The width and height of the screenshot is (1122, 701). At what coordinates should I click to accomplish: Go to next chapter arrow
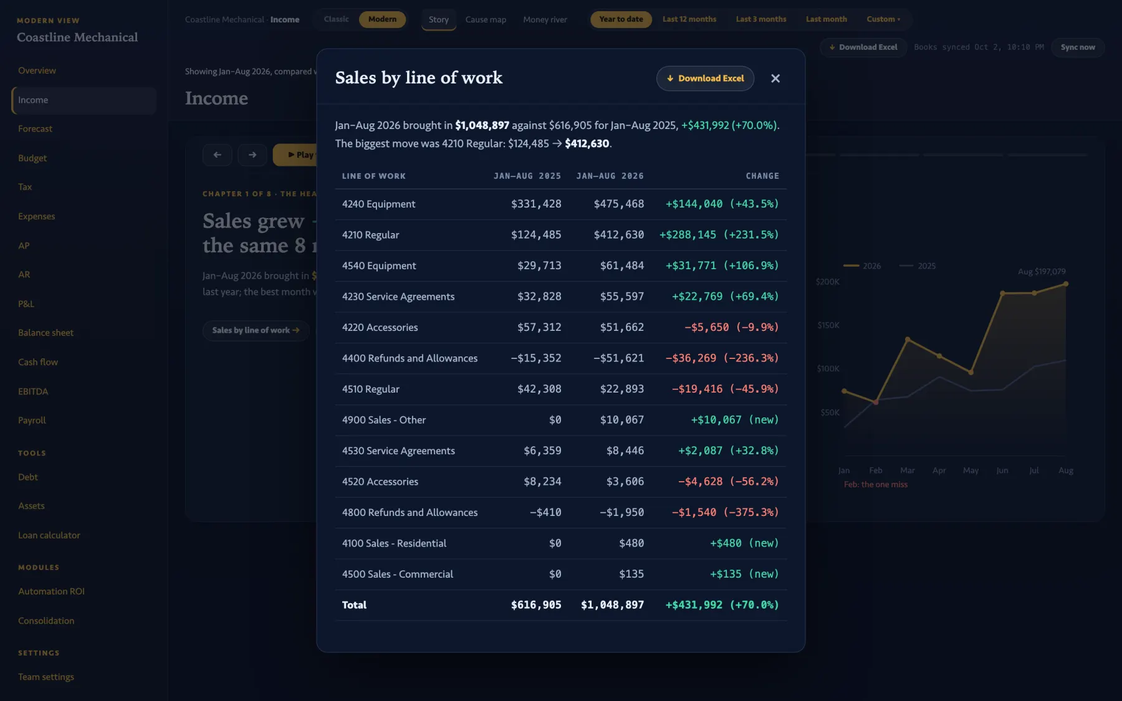(x=252, y=155)
